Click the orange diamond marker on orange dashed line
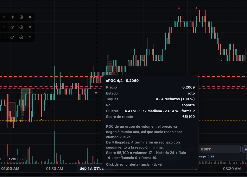247x177 pixels. (x=21, y=120)
